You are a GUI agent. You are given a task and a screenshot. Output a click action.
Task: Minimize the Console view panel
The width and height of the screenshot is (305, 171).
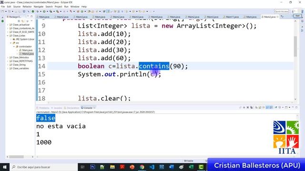293,107
